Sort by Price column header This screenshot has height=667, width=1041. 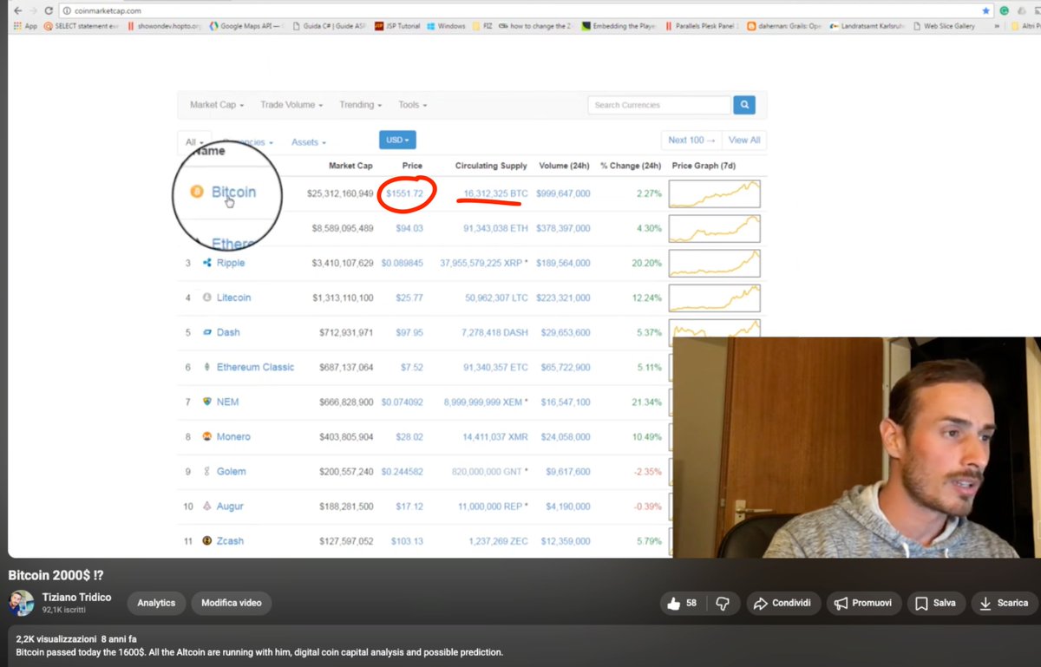click(x=412, y=166)
